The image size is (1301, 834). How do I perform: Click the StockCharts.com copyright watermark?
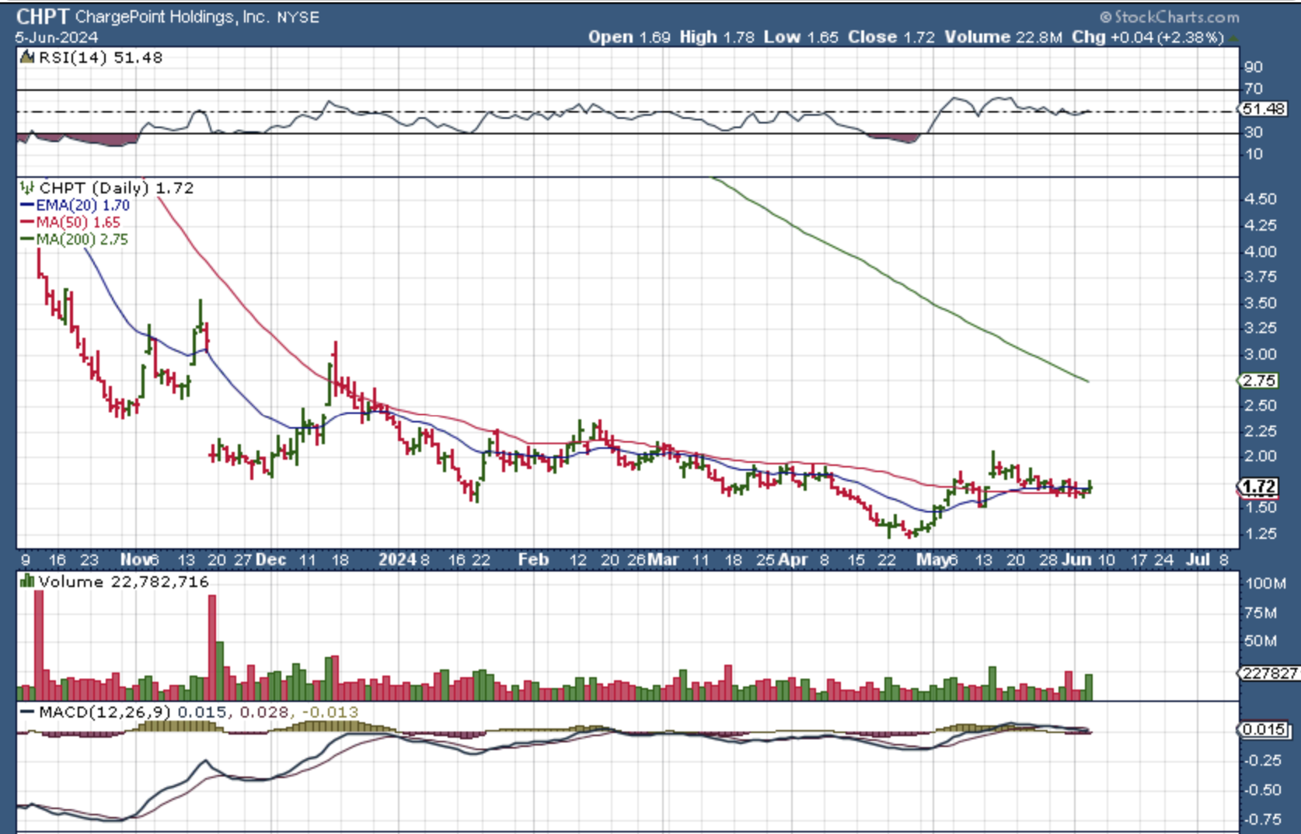coord(1169,16)
